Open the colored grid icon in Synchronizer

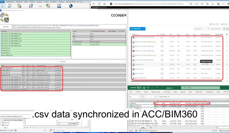(7, 20)
